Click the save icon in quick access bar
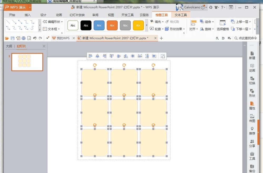This screenshot has width=263, height=173. (13, 38)
